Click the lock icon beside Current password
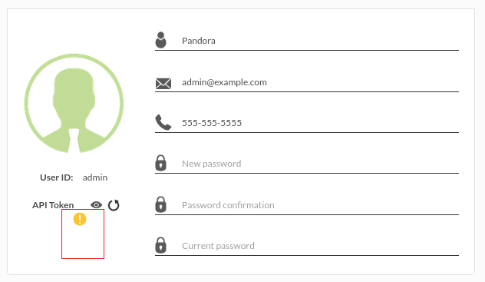This screenshot has height=282, width=485. (160, 245)
